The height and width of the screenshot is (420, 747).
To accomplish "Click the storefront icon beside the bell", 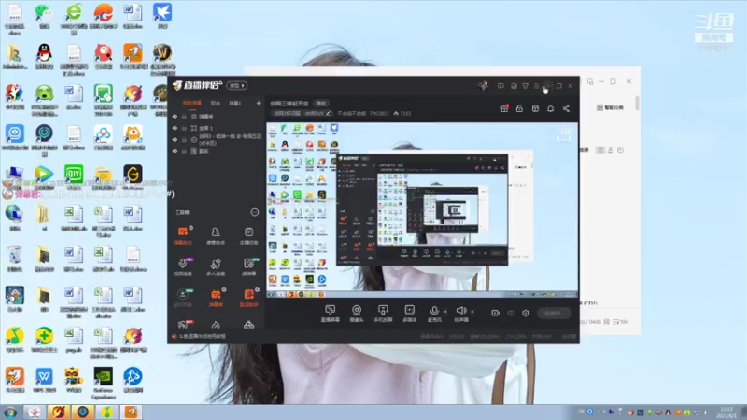I will (535, 108).
